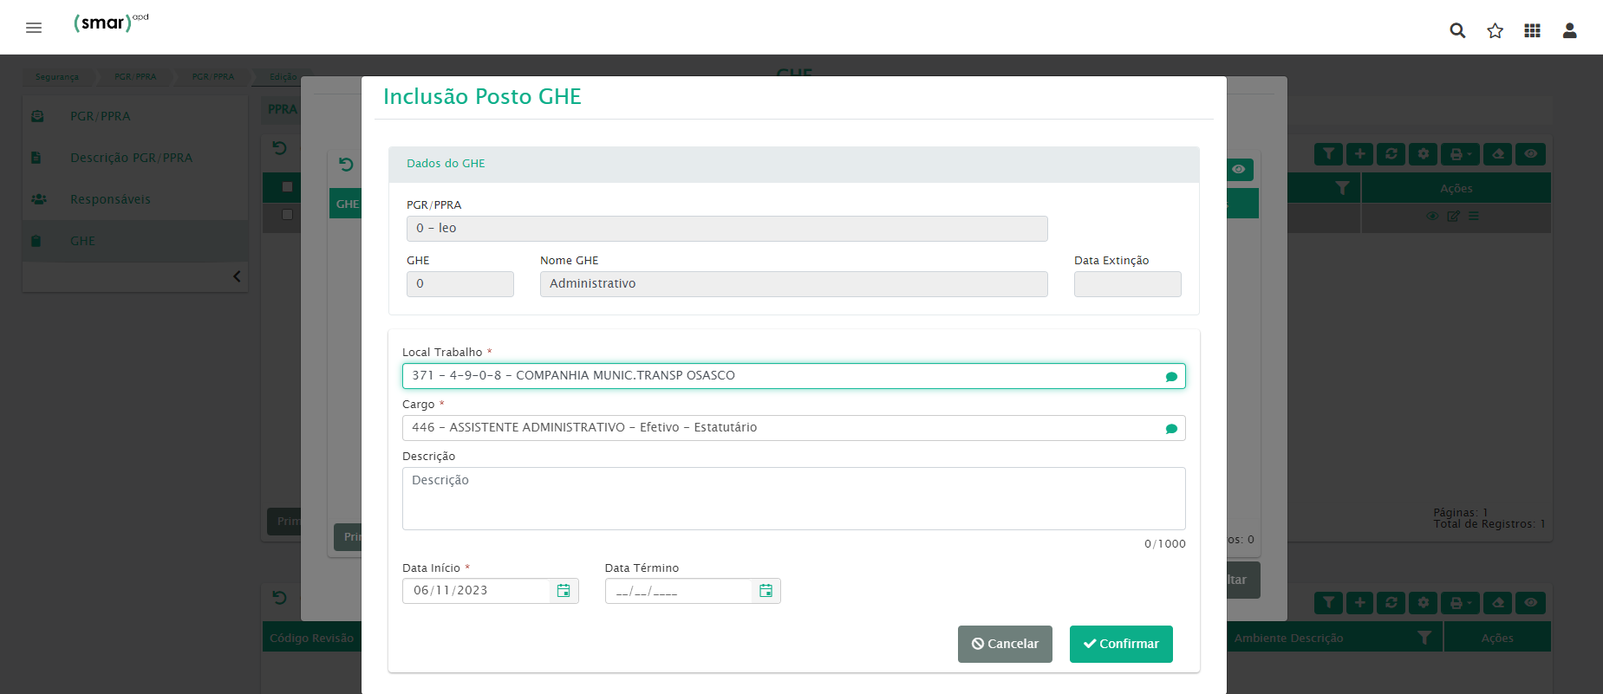
Task: Open Descrição PGR/PPRA in the sidebar
Action: 131,158
